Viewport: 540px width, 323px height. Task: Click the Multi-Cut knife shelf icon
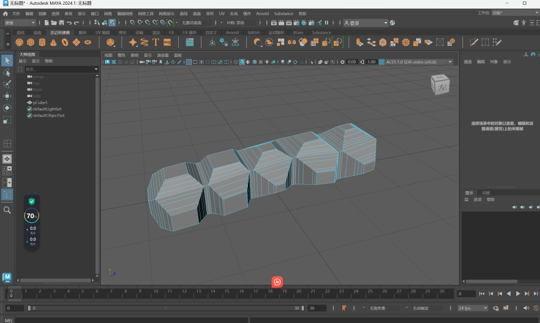point(474,42)
